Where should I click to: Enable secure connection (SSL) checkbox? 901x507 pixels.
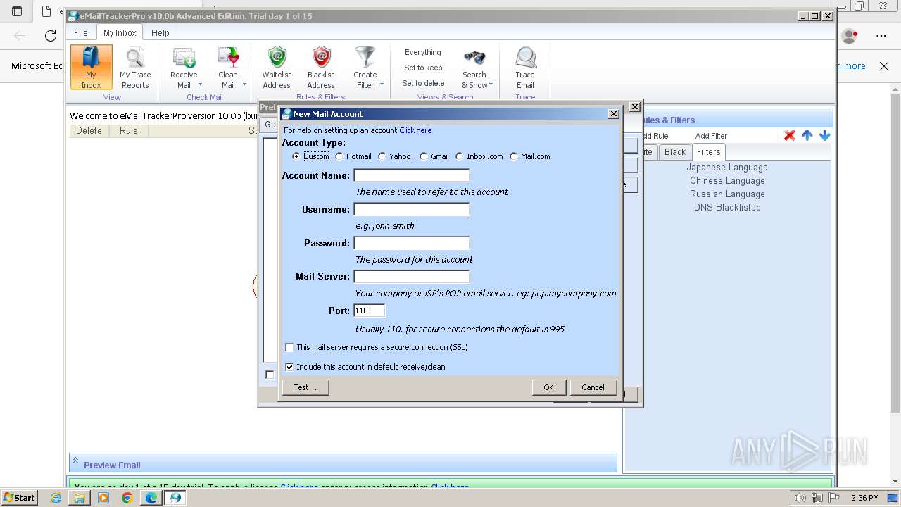click(x=289, y=347)
